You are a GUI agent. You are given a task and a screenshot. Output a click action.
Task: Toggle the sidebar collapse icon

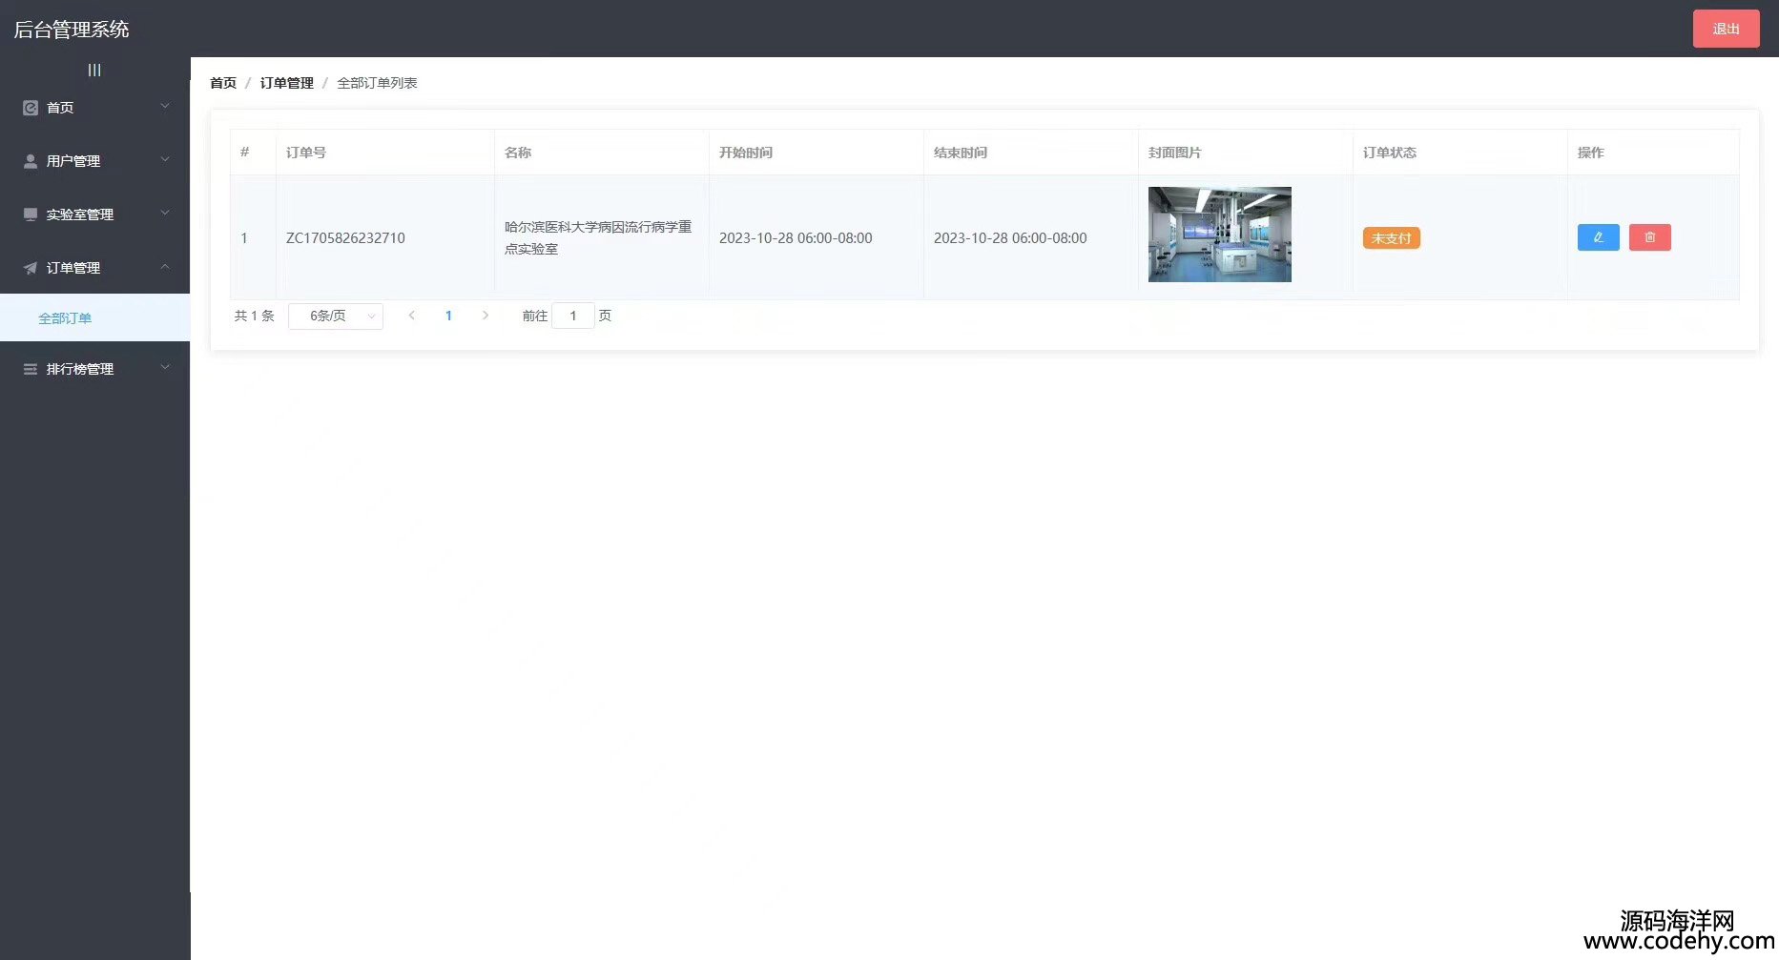pyautogui.click(x=94, y=71)
